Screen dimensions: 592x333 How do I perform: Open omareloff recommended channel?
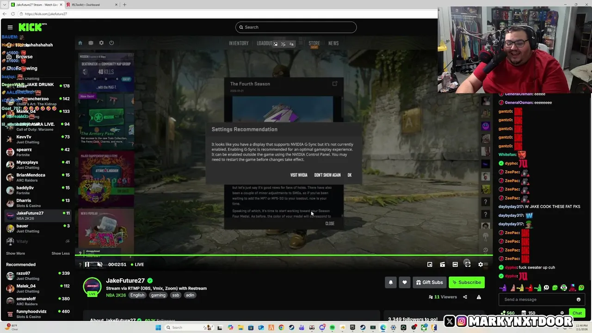click(38, 301)
